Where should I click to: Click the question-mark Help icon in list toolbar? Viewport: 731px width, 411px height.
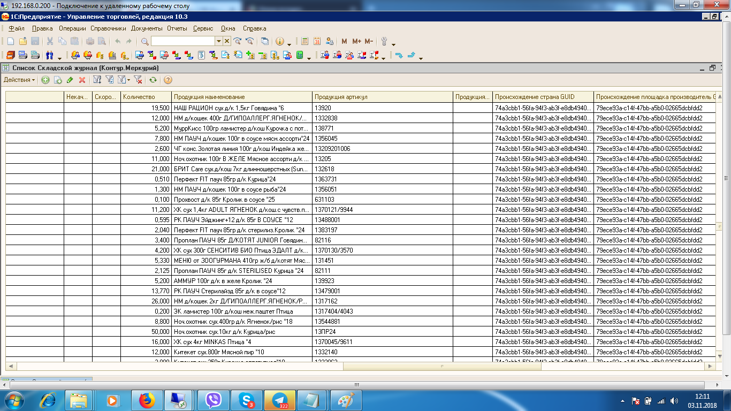(x=168, y=80)
